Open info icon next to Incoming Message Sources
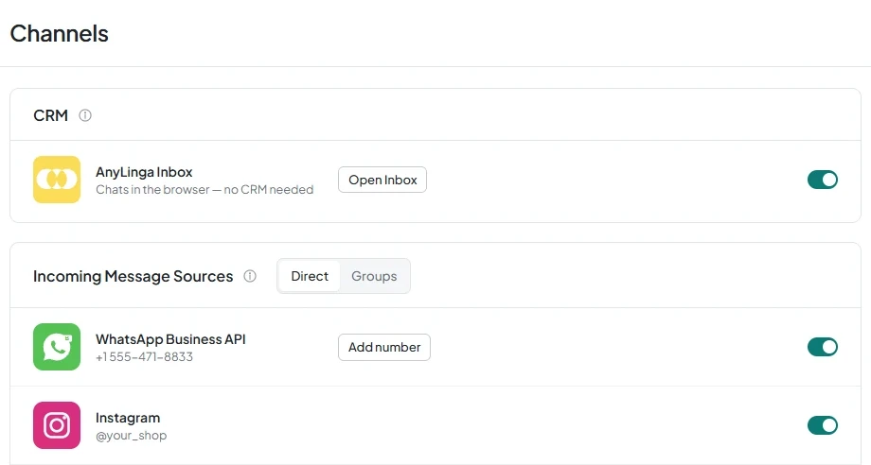 coord(250,276)
